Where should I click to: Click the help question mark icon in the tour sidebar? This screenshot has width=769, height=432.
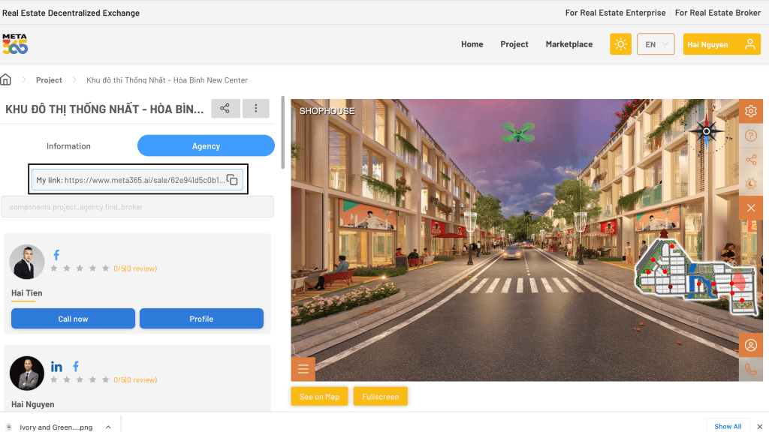750,136
